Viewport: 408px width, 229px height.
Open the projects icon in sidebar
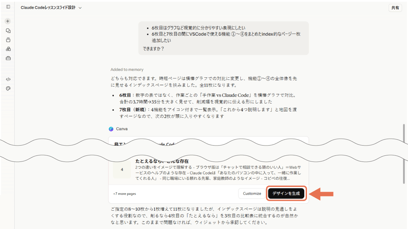pyautogui.click(x=8, y=40)
